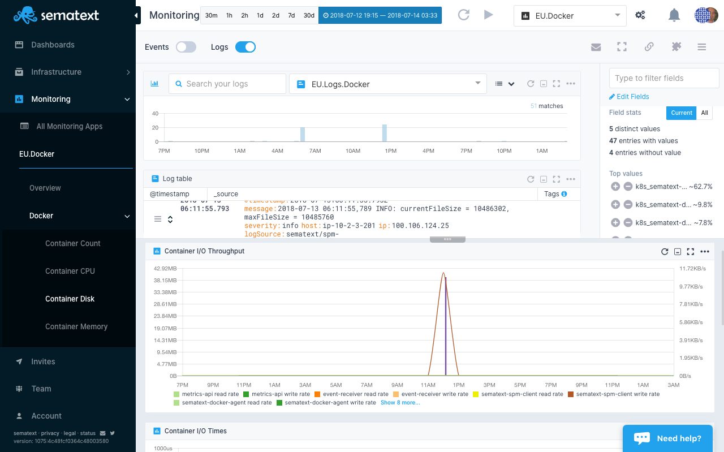Open Log table more options
This screenshot has width=724, height=452.
pos(571,179)
